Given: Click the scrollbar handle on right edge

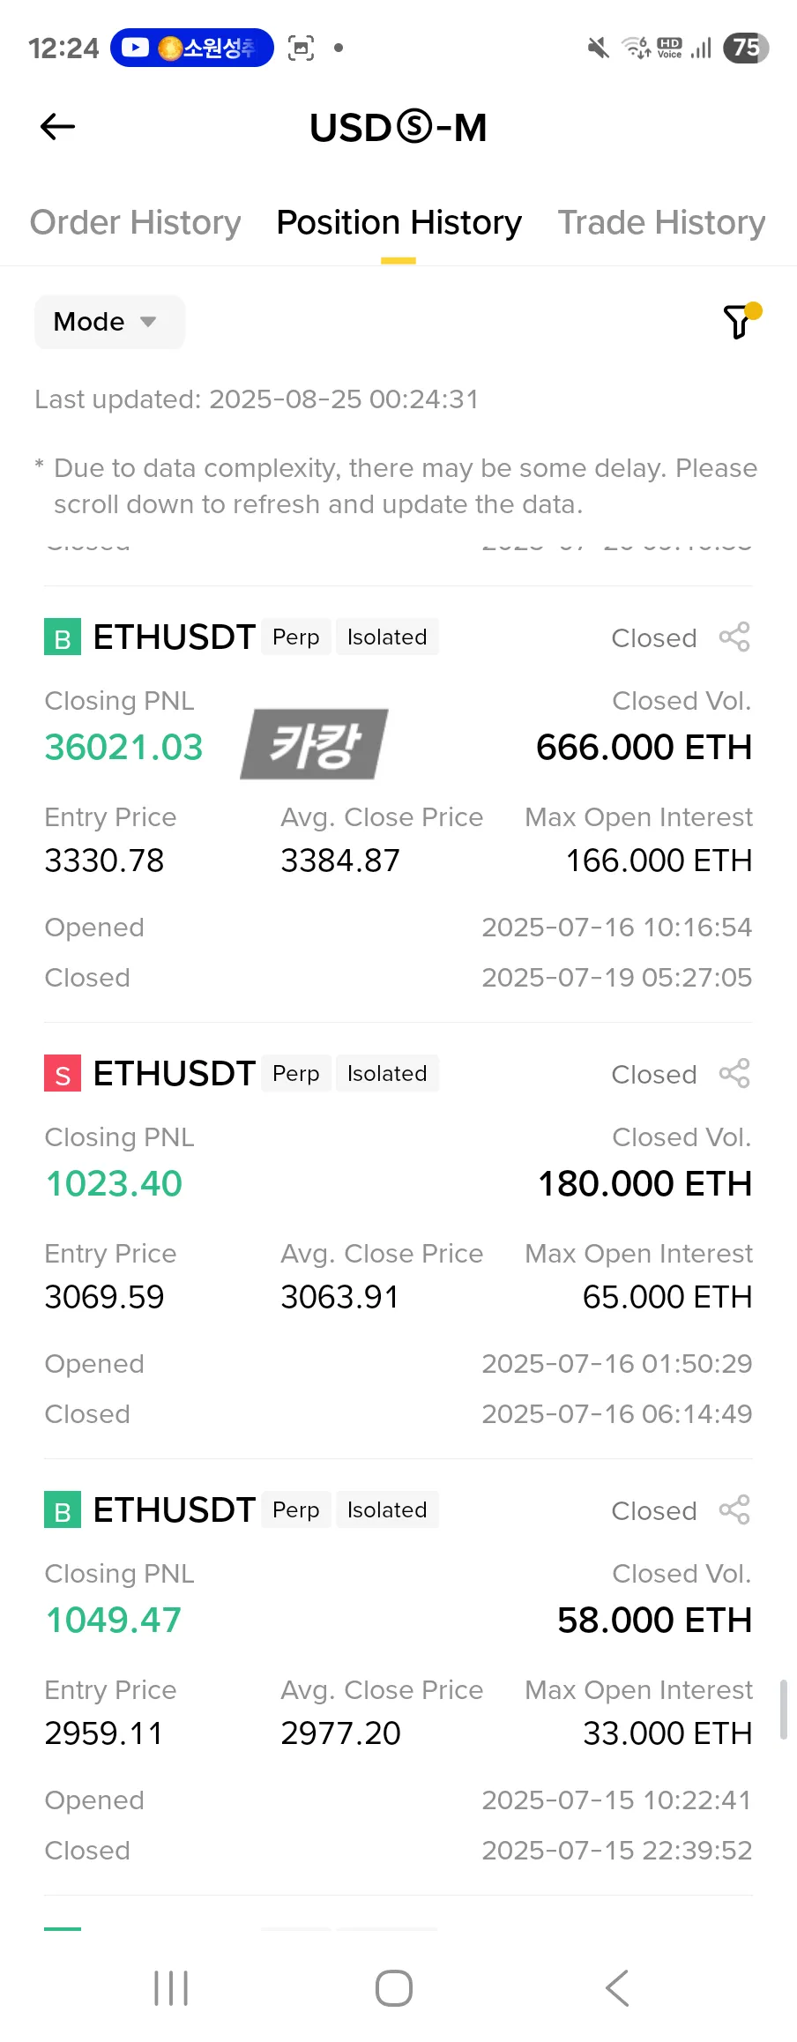Looking at the screenshot, I should [x=783, y=1709].
